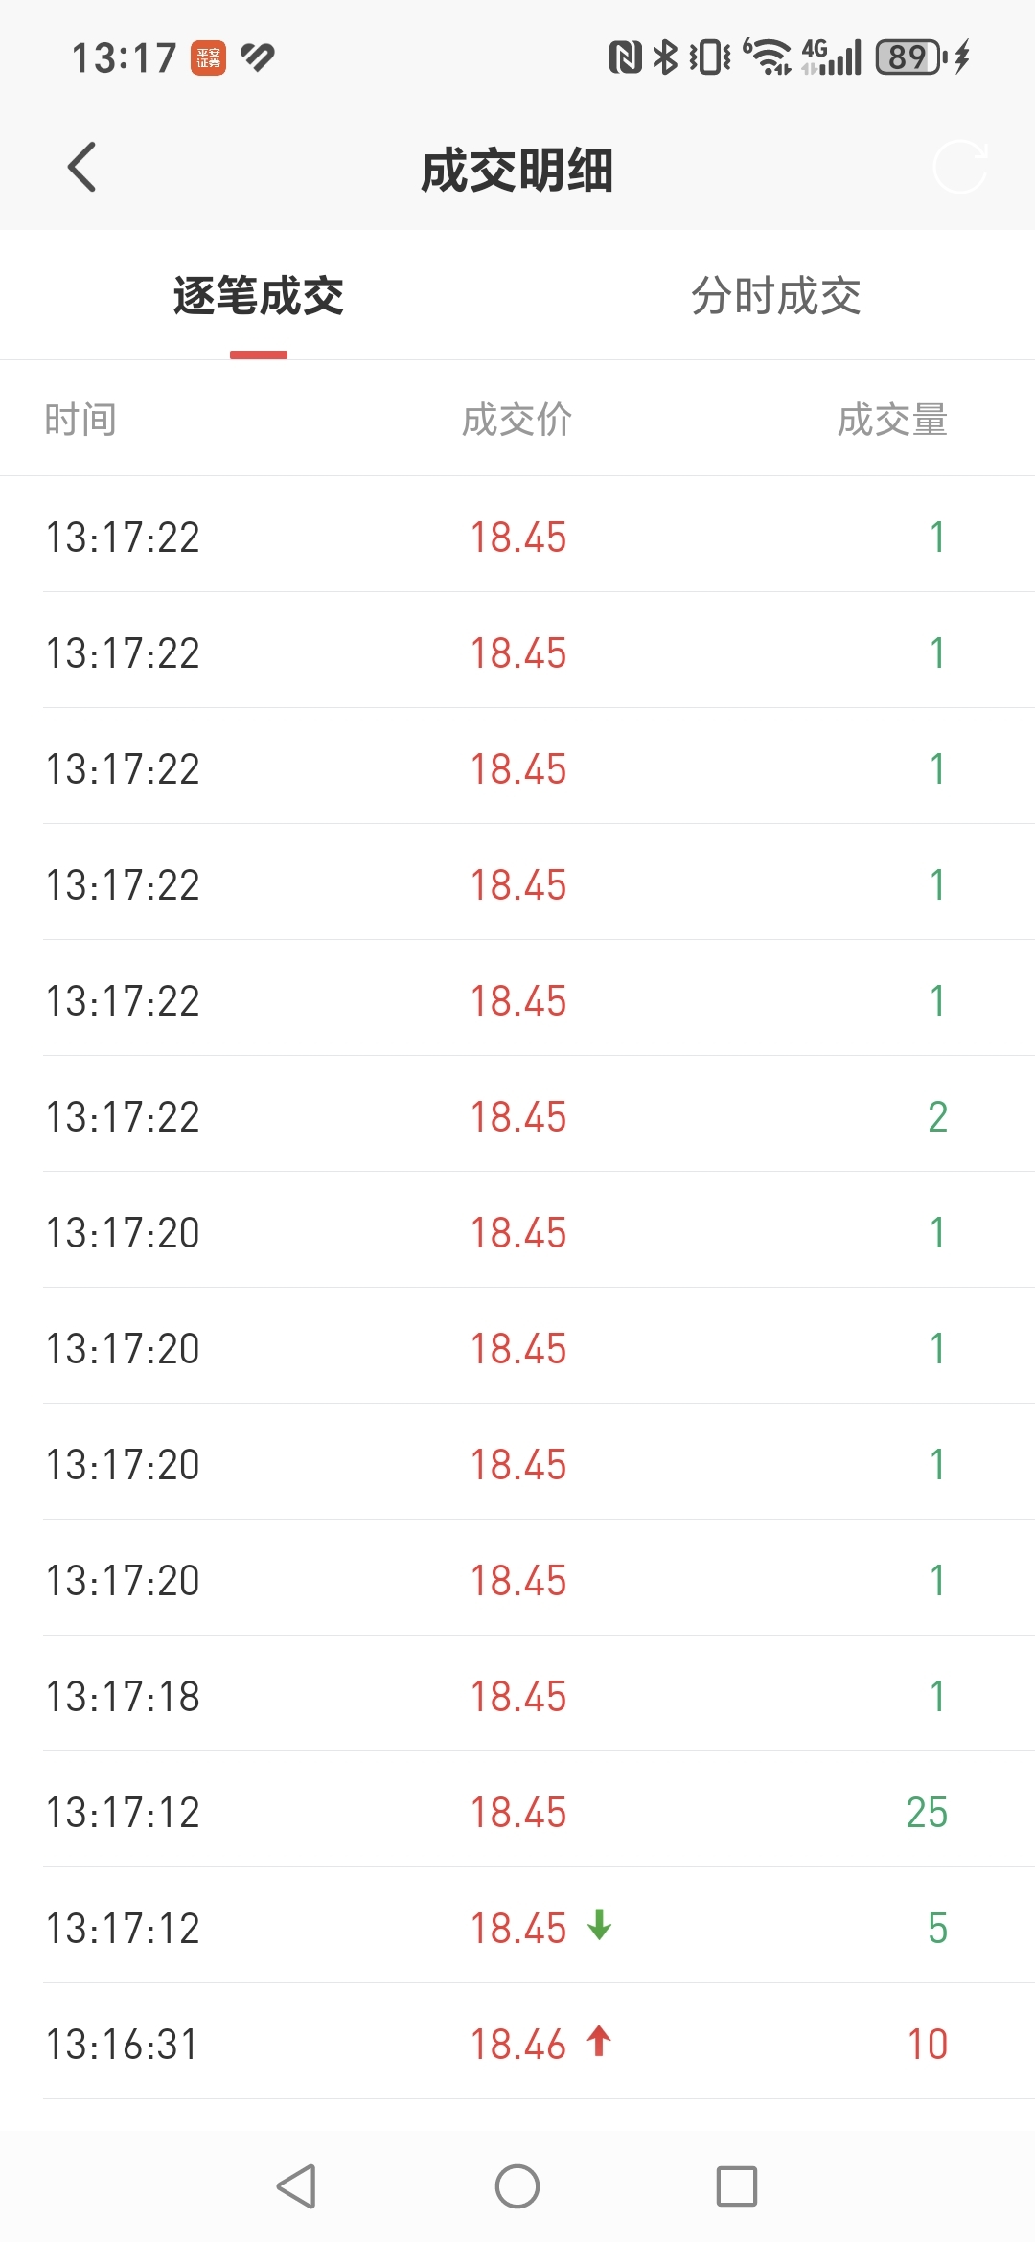Screen dimensions: 1035x2242
Task: Tap the Android back navigation button
Action: [296, 2186]
